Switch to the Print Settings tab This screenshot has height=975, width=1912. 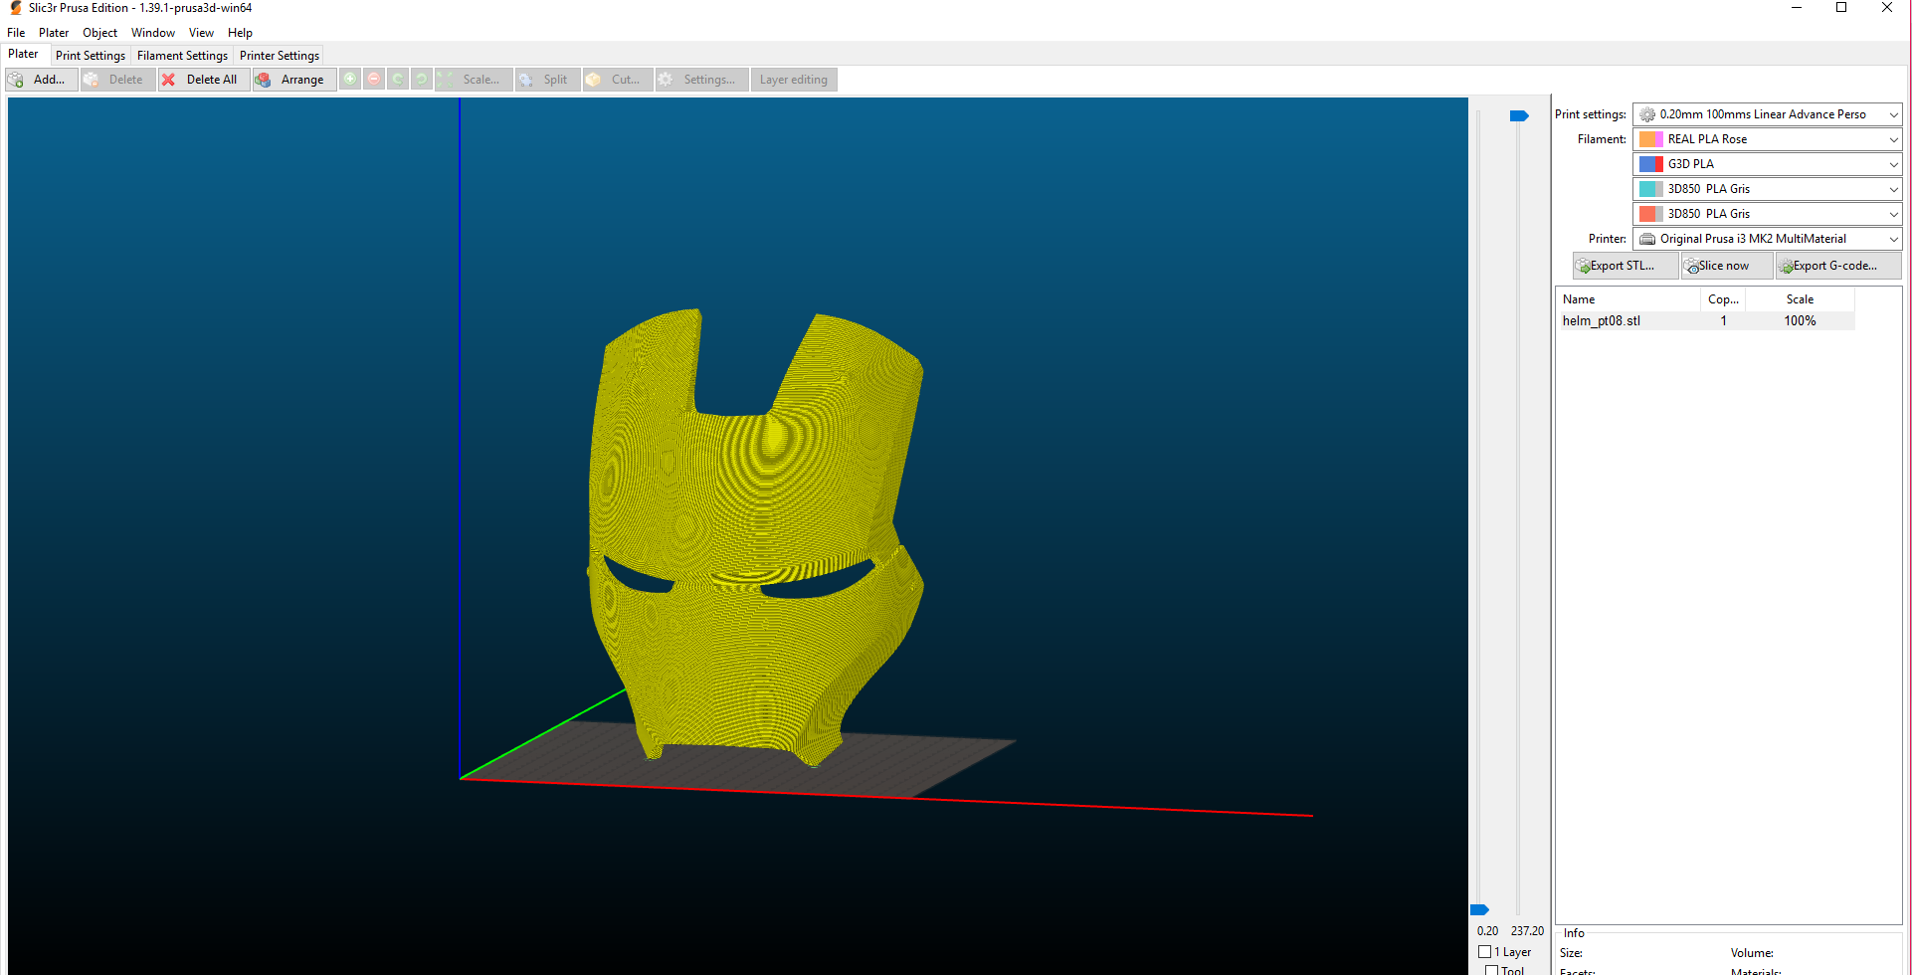point(91,56)
